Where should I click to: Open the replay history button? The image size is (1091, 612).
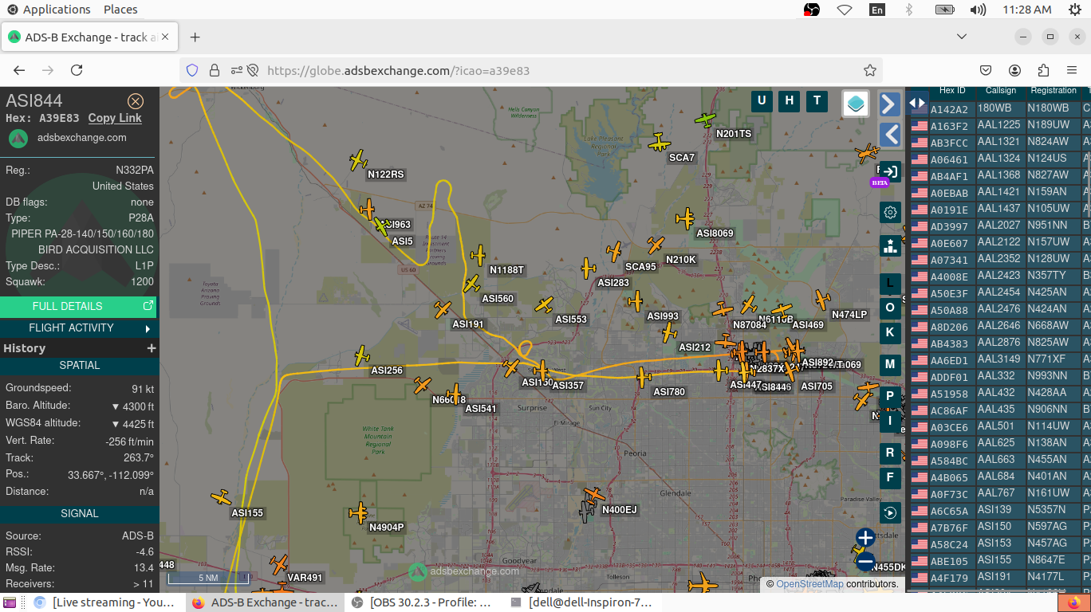coord(890,512)
